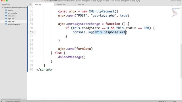Click line number 40 in gutter

pyautogui.click(x=31, y=69)
